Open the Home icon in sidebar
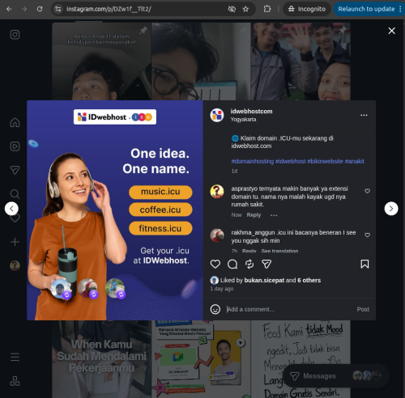 click(x=15, y=123)
